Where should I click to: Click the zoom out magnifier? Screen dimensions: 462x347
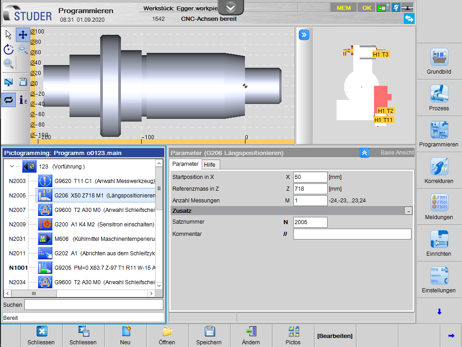(x=9, y=64)
